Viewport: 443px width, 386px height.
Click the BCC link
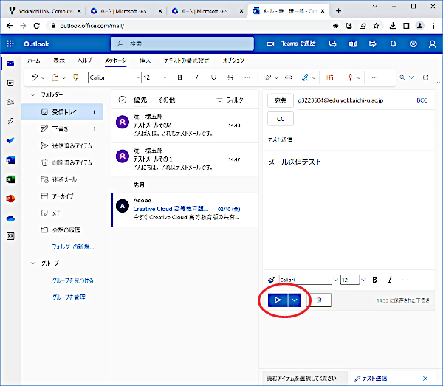tap(422, 100)
